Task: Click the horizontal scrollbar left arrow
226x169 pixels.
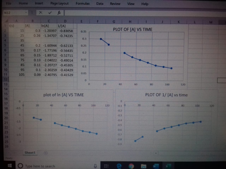Action: (156, 153)
